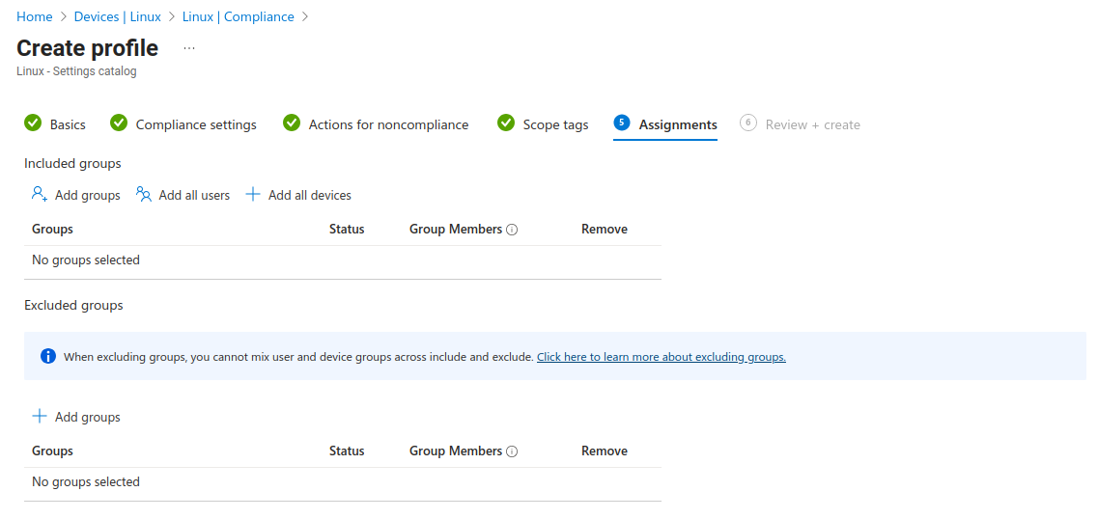This screenshot has width=1098, height=519.
Task: Click info icon beside Included Group Members
Action: (x=512, y=230)
